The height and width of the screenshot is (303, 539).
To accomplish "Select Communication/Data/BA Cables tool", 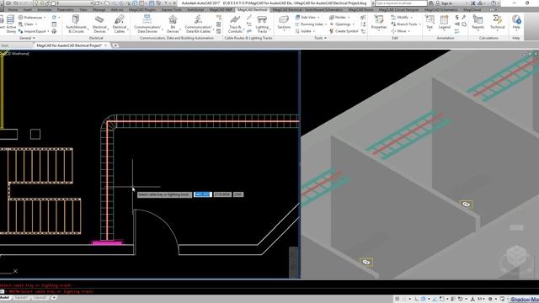I will coord(199,24).
